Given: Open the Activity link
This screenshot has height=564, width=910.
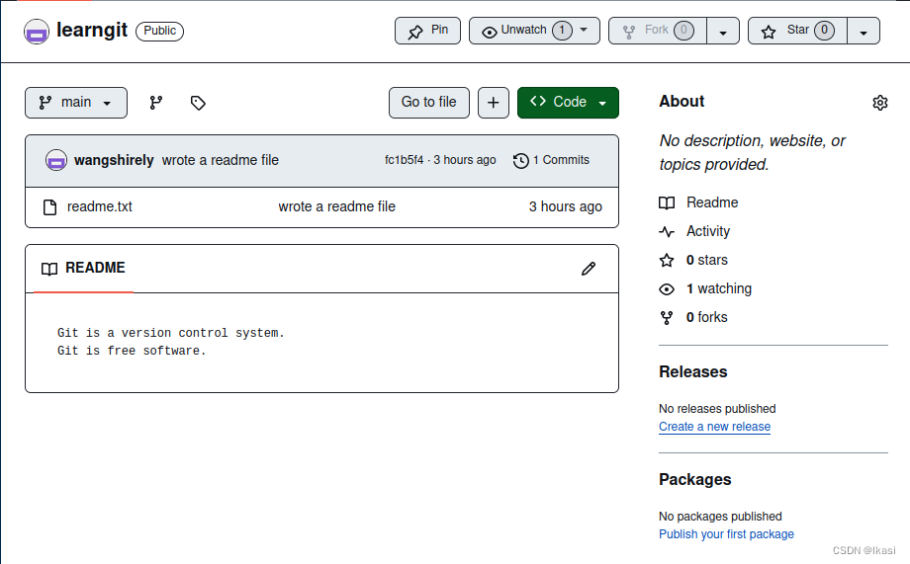Looking at the screenshot, I should [x=708, y=231].
